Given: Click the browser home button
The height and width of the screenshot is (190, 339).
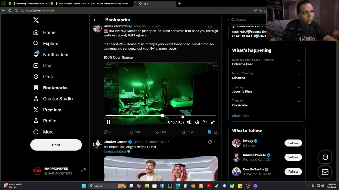Looking at the screenshot, I should (x=16, y=11).
